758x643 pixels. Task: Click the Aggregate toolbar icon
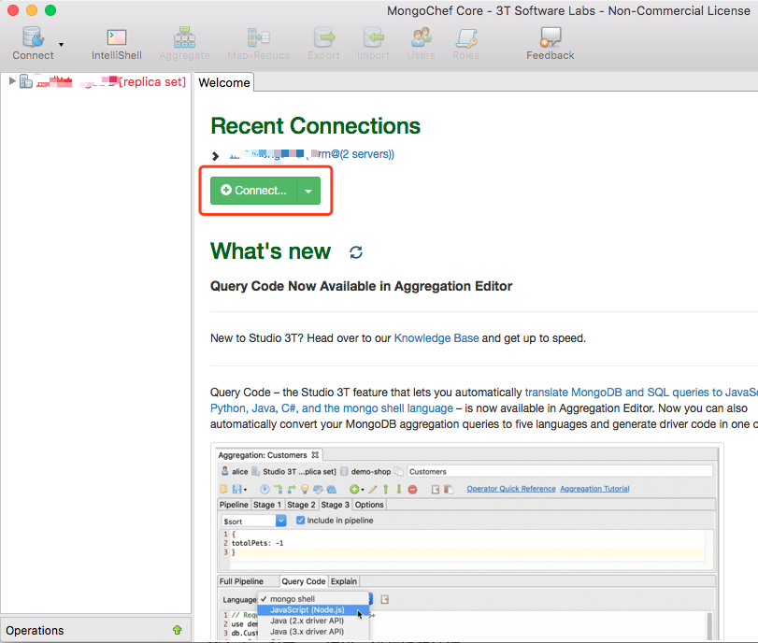184,43
